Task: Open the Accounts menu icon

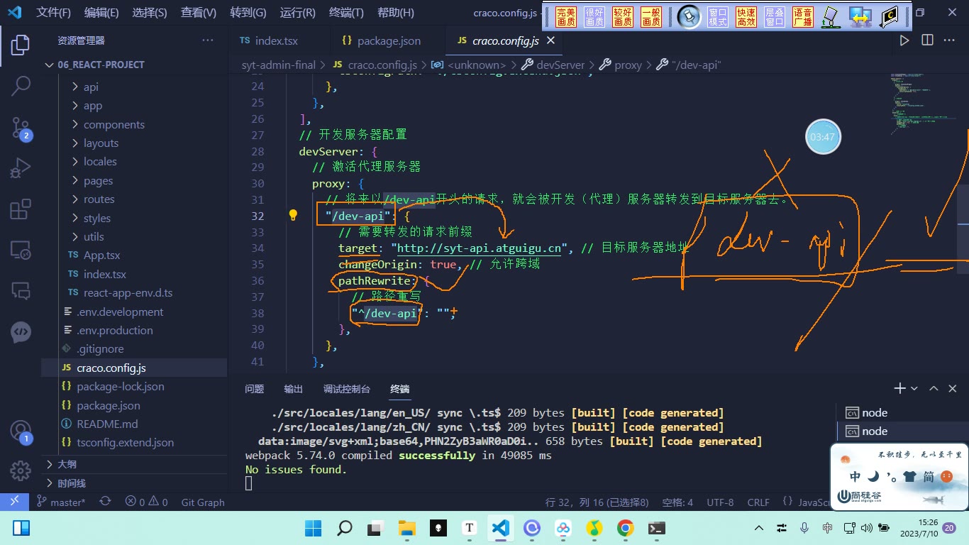Action: point(21,431)
